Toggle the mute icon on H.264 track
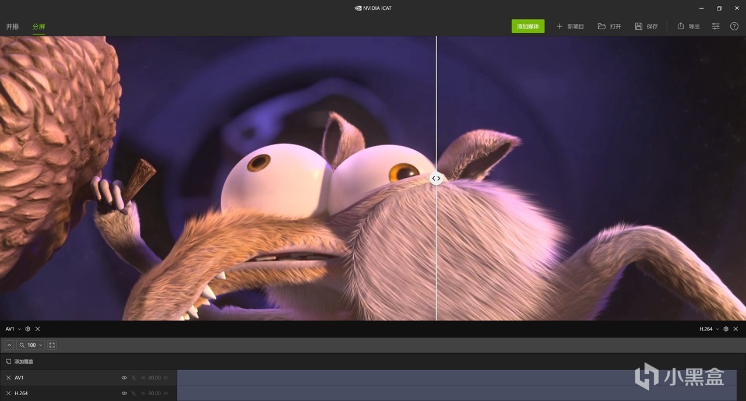 [133, 393]
